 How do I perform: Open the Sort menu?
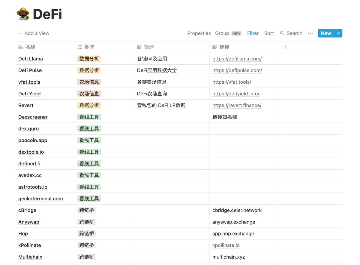coord(269,33)
